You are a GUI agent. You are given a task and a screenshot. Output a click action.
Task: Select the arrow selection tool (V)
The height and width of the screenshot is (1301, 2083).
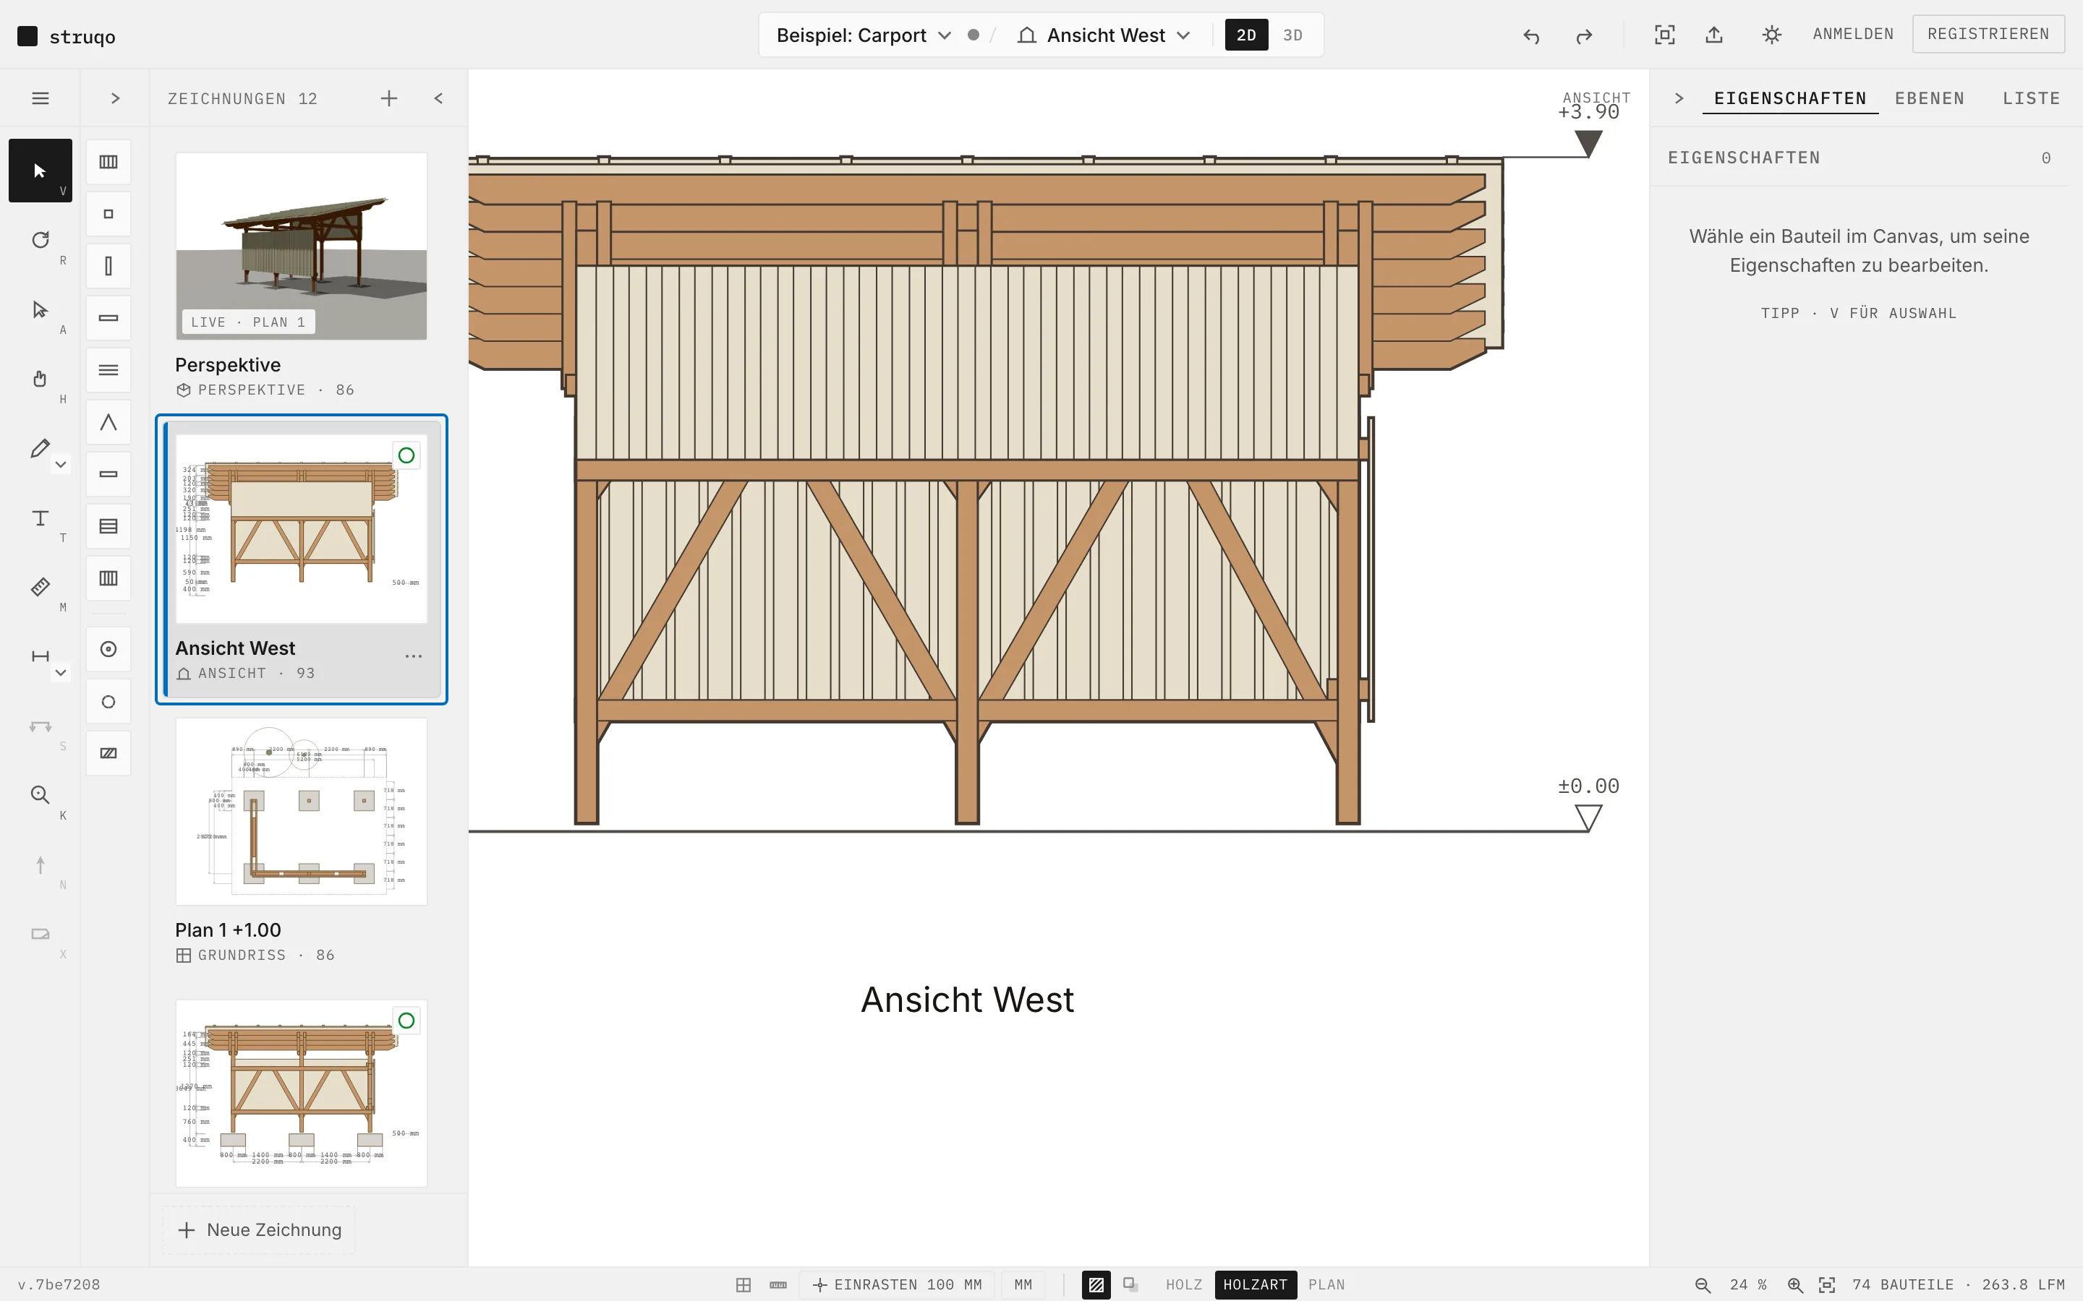(x=40, y=171)
